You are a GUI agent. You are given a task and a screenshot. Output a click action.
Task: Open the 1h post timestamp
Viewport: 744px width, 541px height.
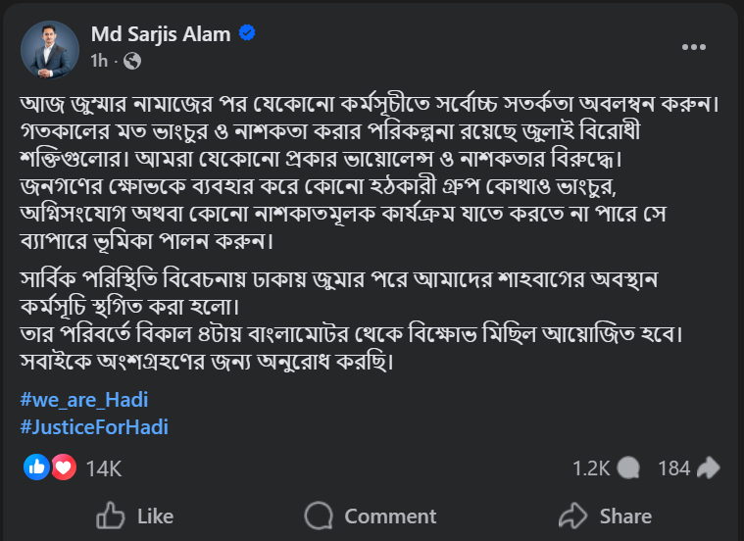point(99,61)
